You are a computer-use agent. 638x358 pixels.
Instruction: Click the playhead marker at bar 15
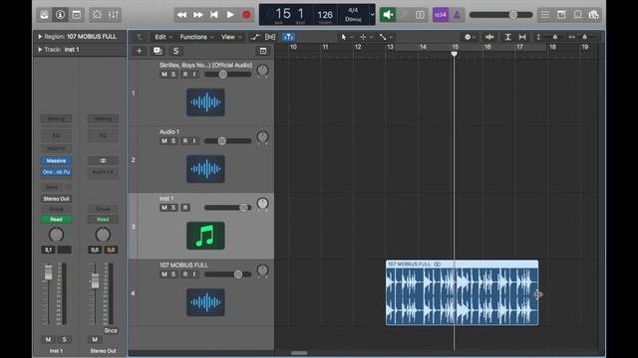pos(455,54)
